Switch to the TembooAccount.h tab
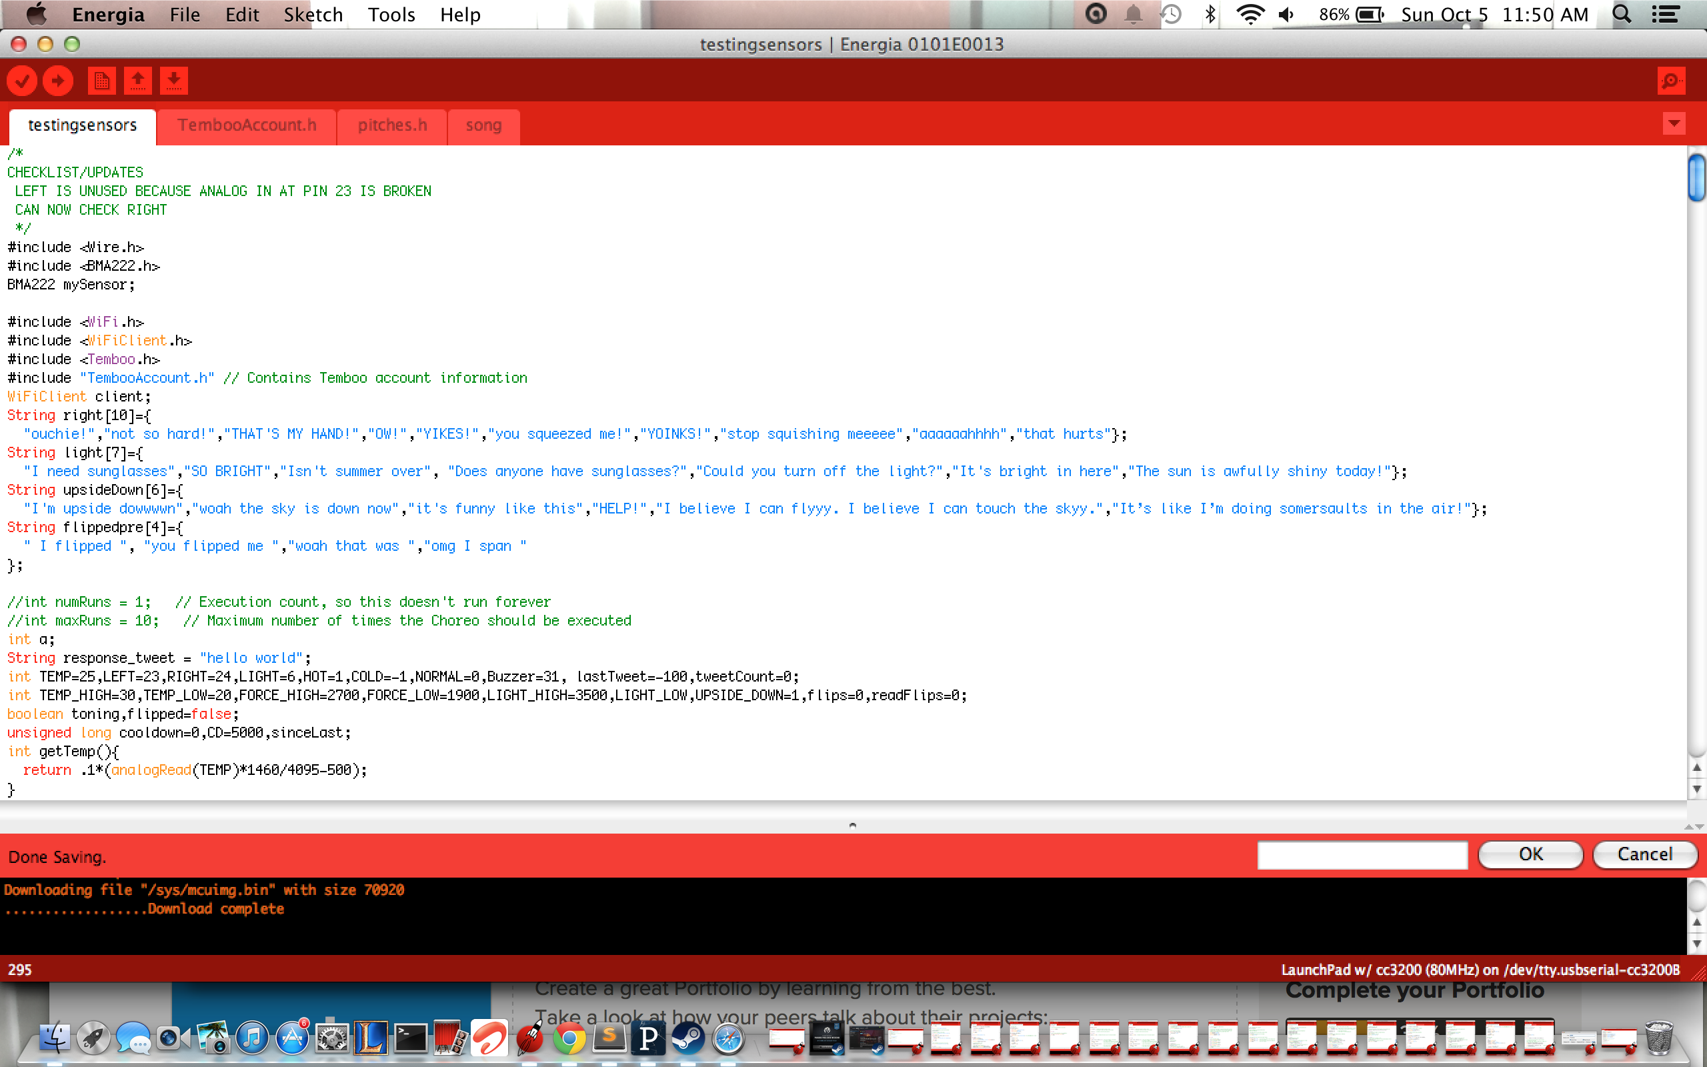The height and width of the screenshot is (1067, 1707). pos(246,125)
